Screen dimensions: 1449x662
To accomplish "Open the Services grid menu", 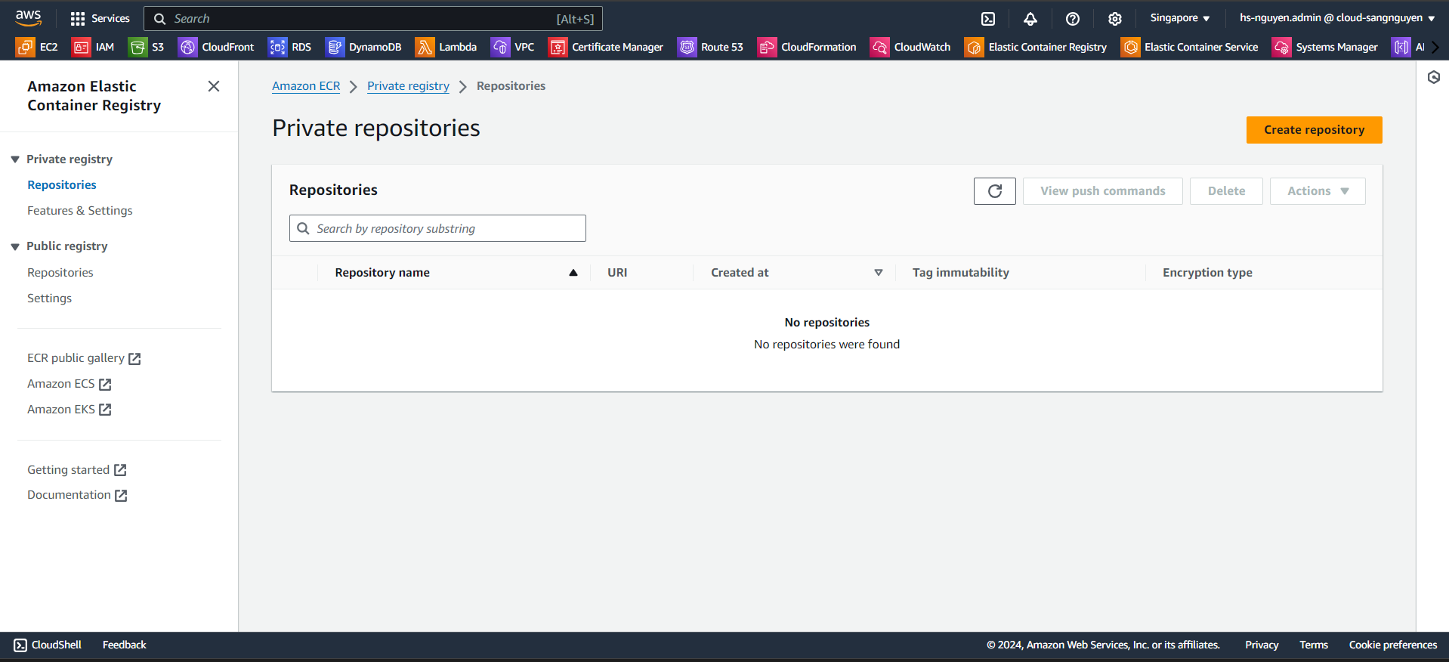I will 100,19.
